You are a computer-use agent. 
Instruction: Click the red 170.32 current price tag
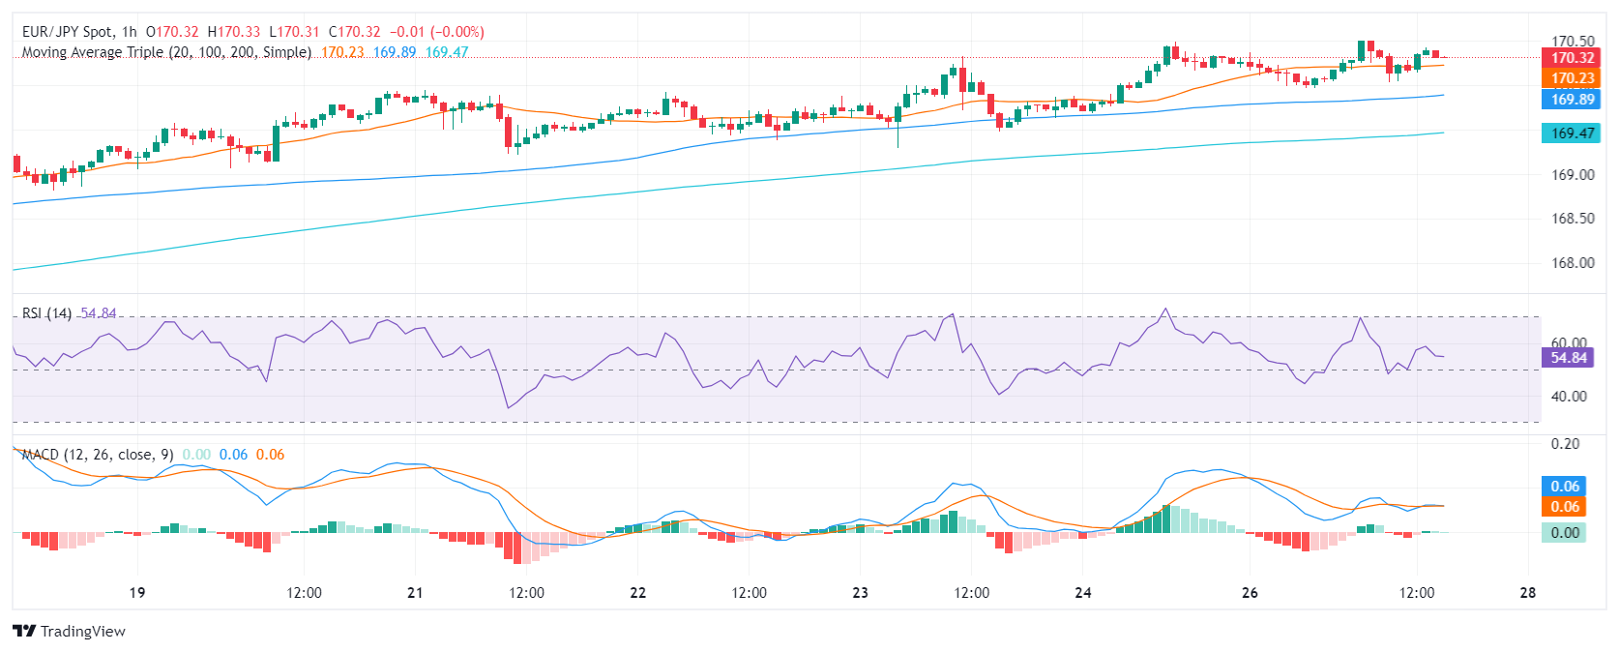tap(1572, 58)
